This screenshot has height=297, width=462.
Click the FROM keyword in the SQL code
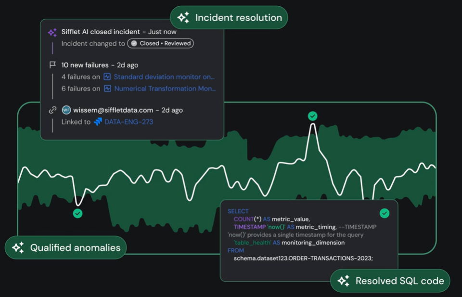tap(236, 250)
